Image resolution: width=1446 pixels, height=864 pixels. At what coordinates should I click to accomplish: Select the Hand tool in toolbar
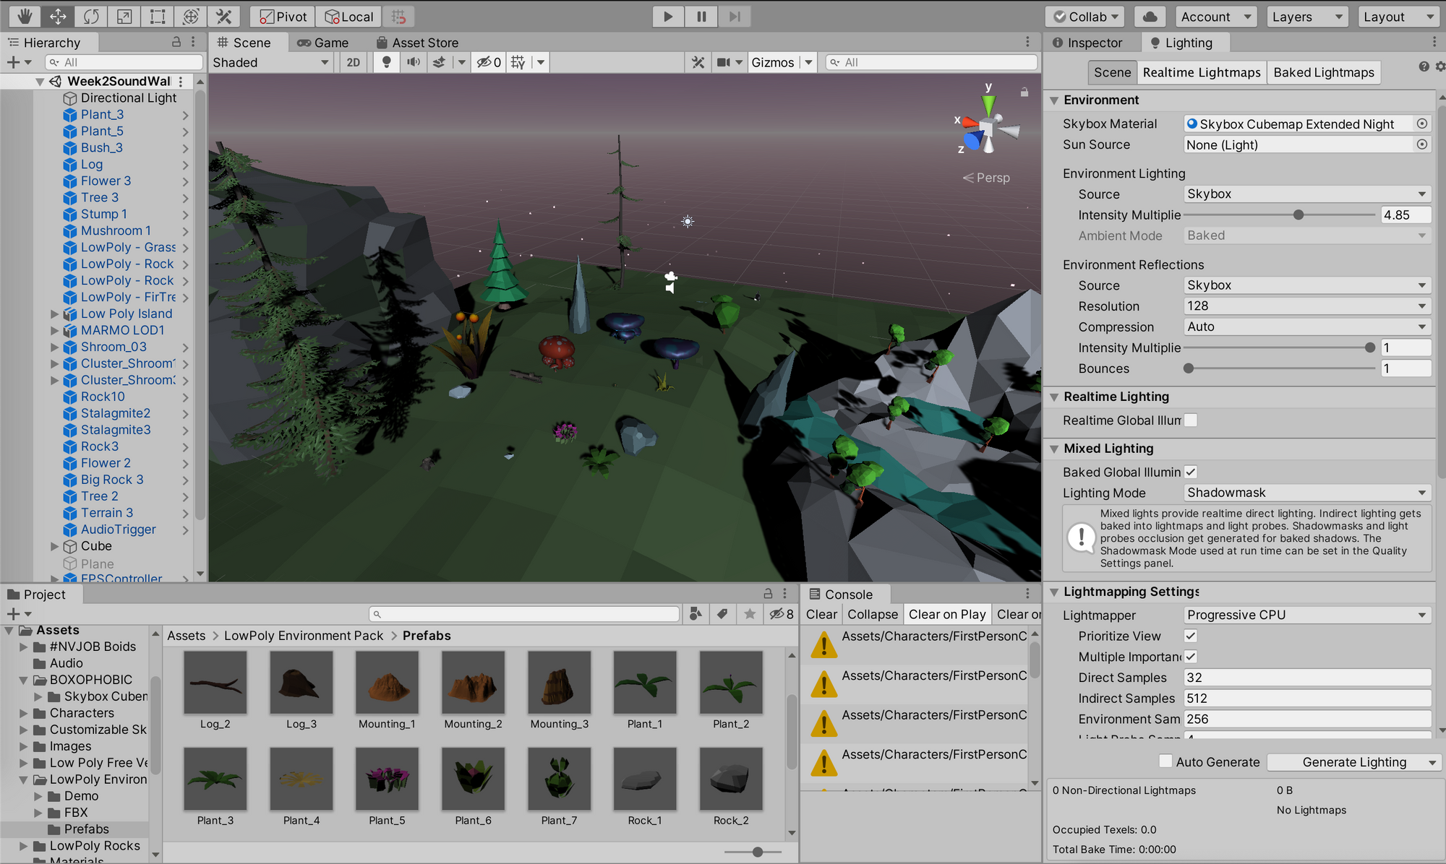click(x=25, y=16)
